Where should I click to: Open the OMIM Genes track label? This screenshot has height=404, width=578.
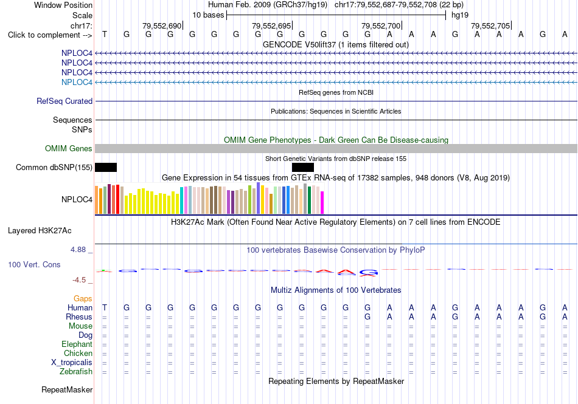pyautogui.click(x=69, y=149)
